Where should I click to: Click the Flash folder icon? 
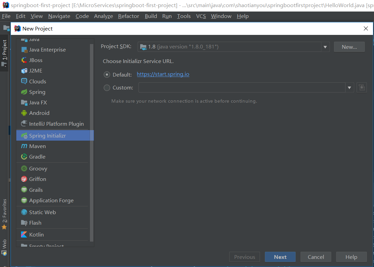pos(24,223)
